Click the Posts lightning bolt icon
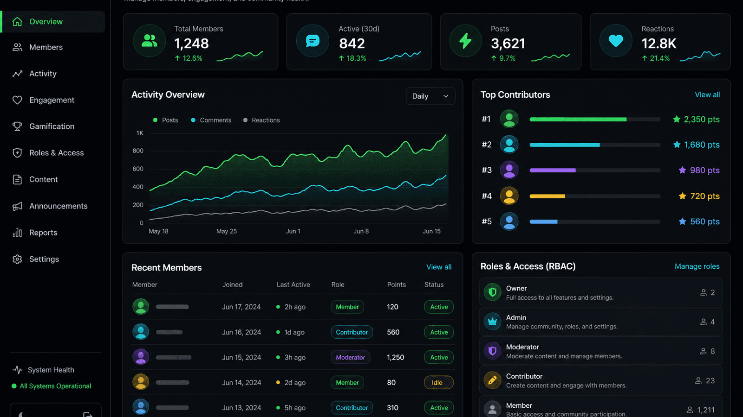 click(x=465, y=41)
